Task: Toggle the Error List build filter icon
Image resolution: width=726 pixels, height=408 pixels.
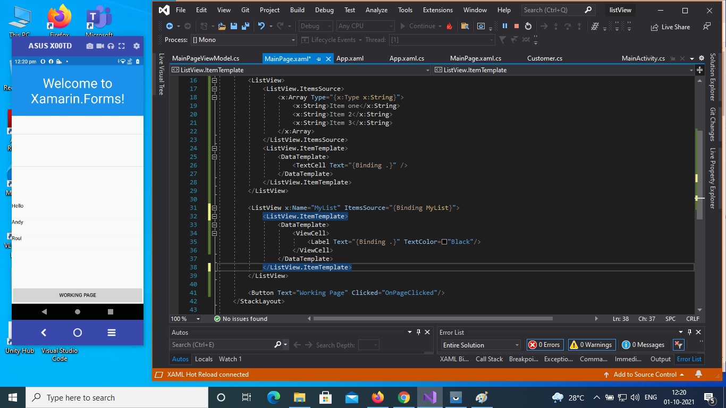Action: point(678,345)
